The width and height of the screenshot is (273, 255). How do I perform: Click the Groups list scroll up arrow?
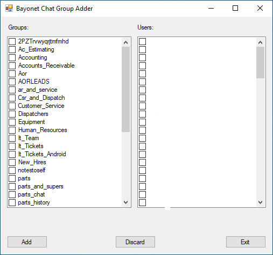pyautogui.click(x=125, y=42)
